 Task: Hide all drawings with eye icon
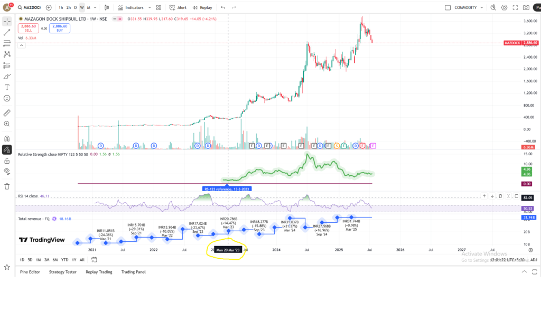[7, 172]
